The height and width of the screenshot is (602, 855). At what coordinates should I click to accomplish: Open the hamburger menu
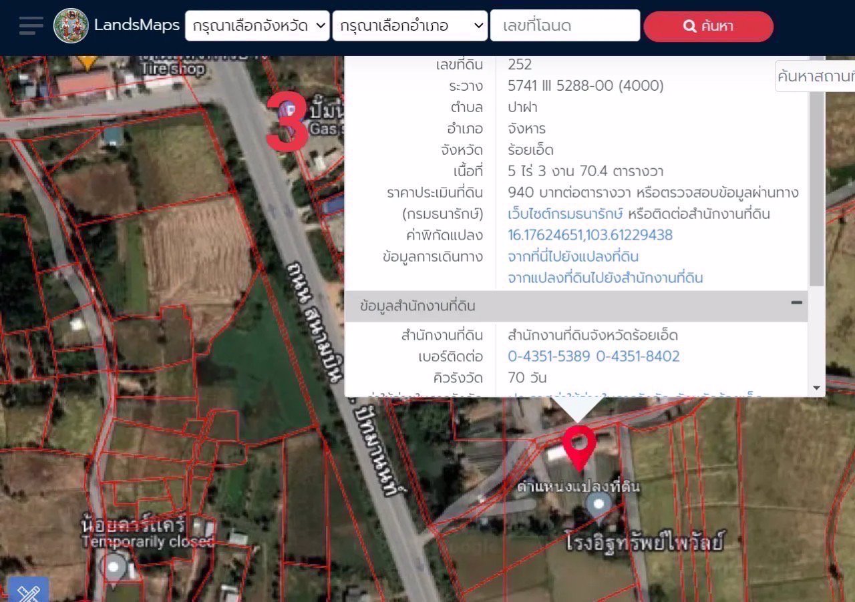(x=31, y=25)
